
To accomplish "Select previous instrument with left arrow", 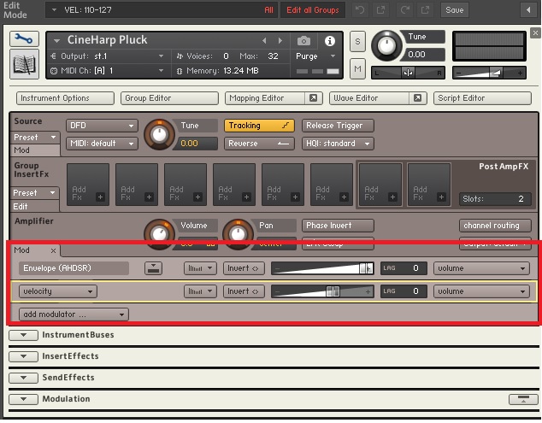I will click(264, 41).
